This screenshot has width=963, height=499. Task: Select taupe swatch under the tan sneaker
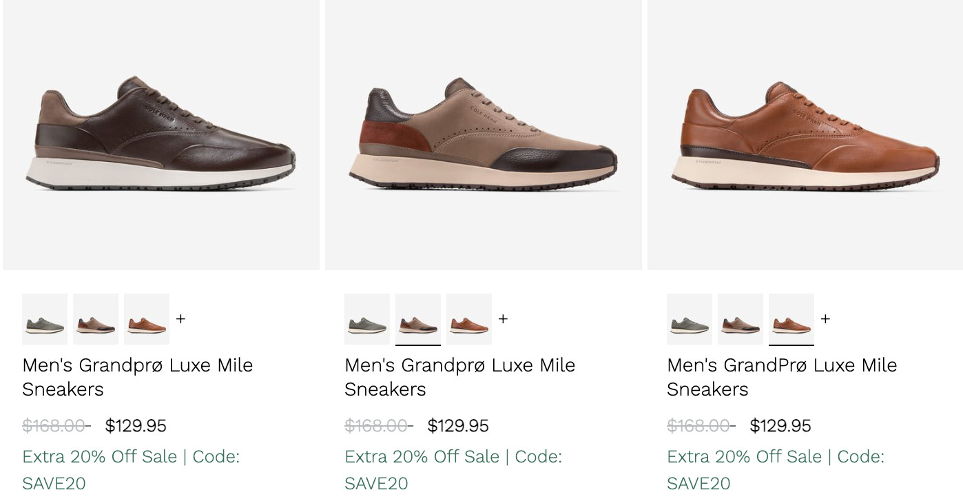[741, 319]
